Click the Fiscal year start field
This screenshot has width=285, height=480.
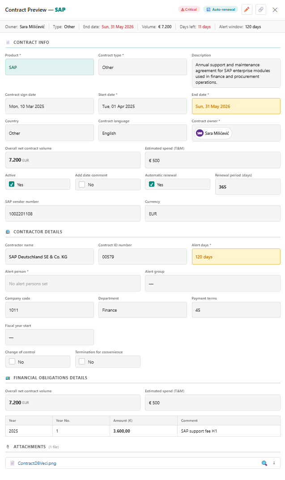coord(50,337)
